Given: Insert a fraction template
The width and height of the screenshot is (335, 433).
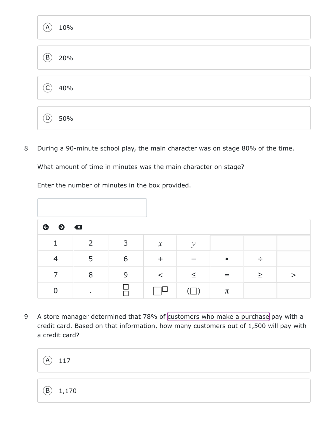Looking at the screenshot, I should point(126,290).
